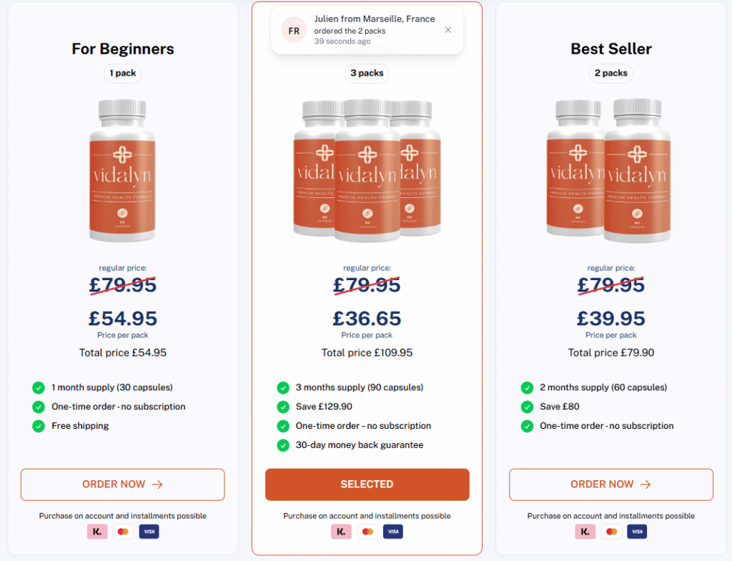This screenshot has height=561, width=732.
Task: Click the Visa icon in the For Beginners column
Action: 149,531
